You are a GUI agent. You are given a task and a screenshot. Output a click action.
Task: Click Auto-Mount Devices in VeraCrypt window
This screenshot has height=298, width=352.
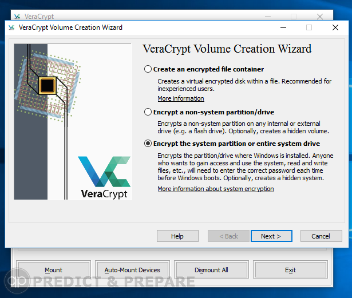[x=132, y=270]
